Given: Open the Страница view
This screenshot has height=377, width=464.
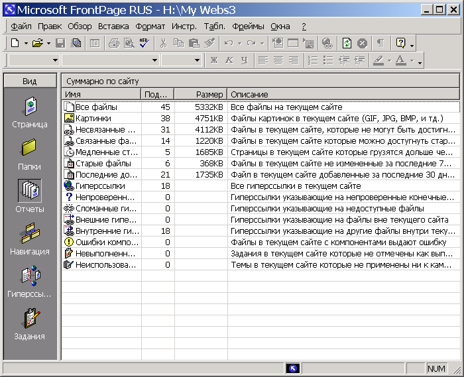Looking at the screenshot, I should [x=30, y=113].
